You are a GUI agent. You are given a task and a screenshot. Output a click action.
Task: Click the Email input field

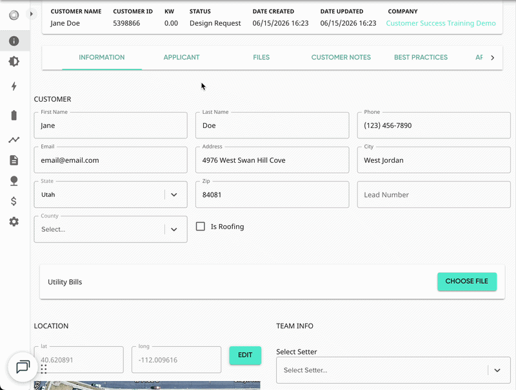click(x=110, y=160)
